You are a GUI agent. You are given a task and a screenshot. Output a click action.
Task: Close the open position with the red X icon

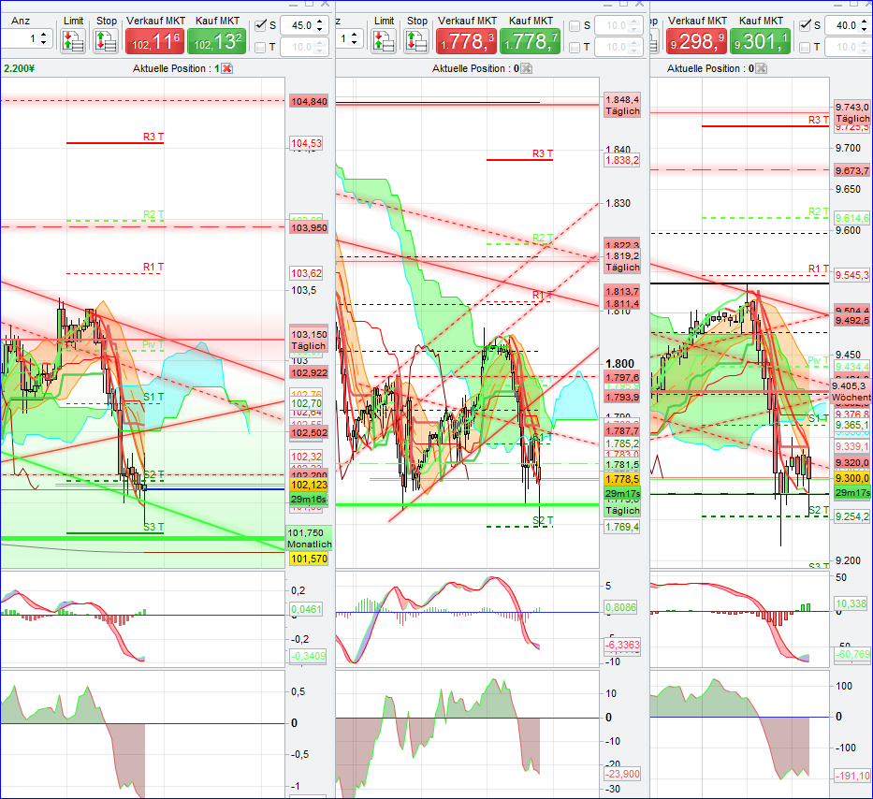click(226, 68)
